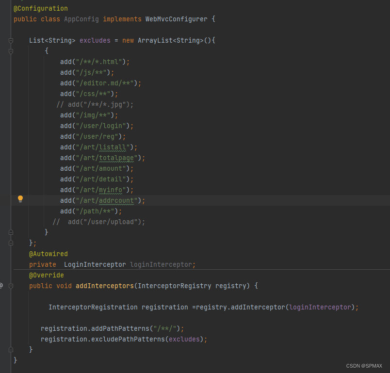The image size is (390, 373).
Task: Click the commented "/user/upload" line
Action: (99, 222)
